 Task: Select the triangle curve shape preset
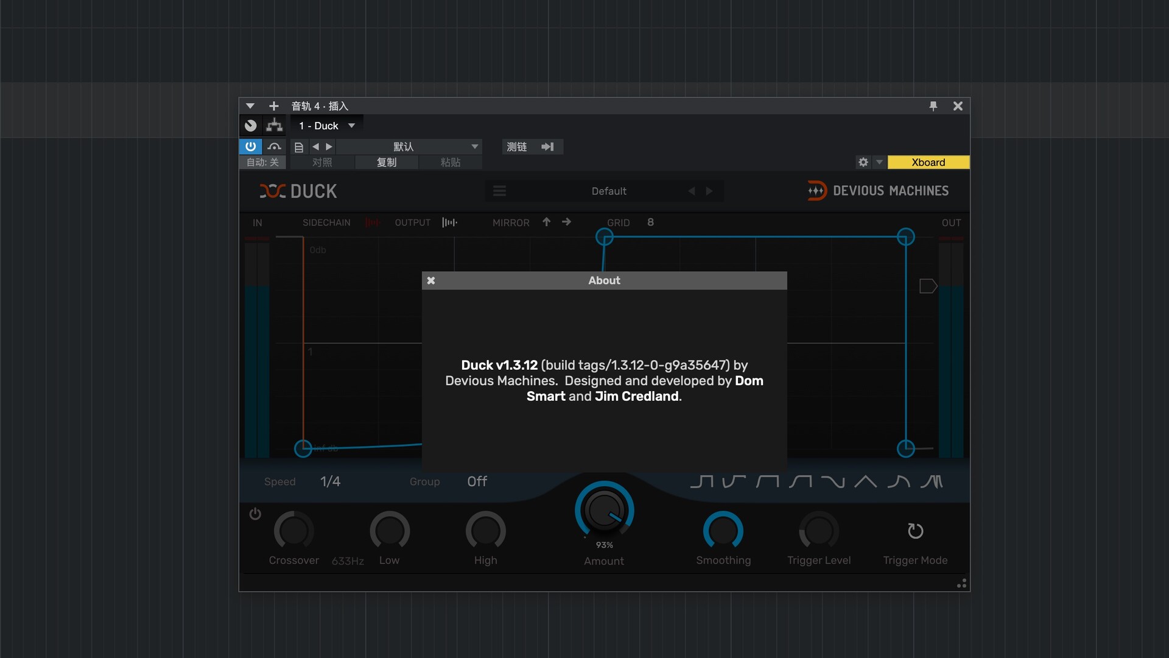(x=866, y=482)
